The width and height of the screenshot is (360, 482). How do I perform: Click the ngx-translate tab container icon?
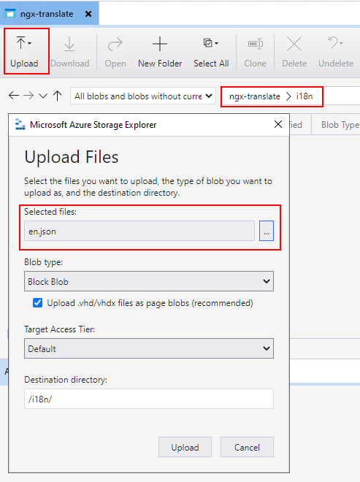pyautogui.click(x=10, y=14)
